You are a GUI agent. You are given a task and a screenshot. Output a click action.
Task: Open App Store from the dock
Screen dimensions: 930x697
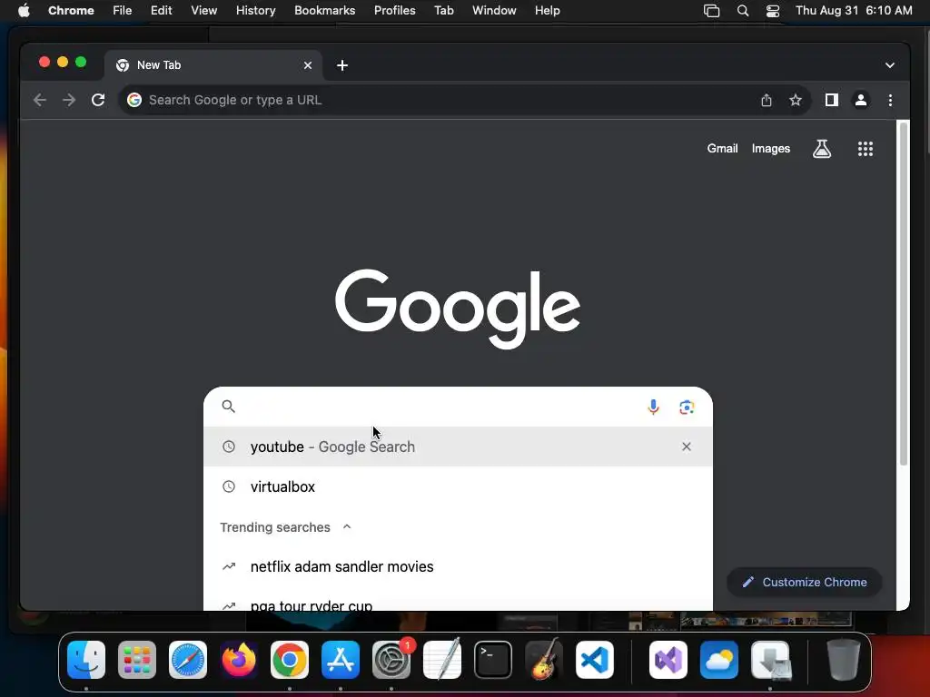(341, 660)
